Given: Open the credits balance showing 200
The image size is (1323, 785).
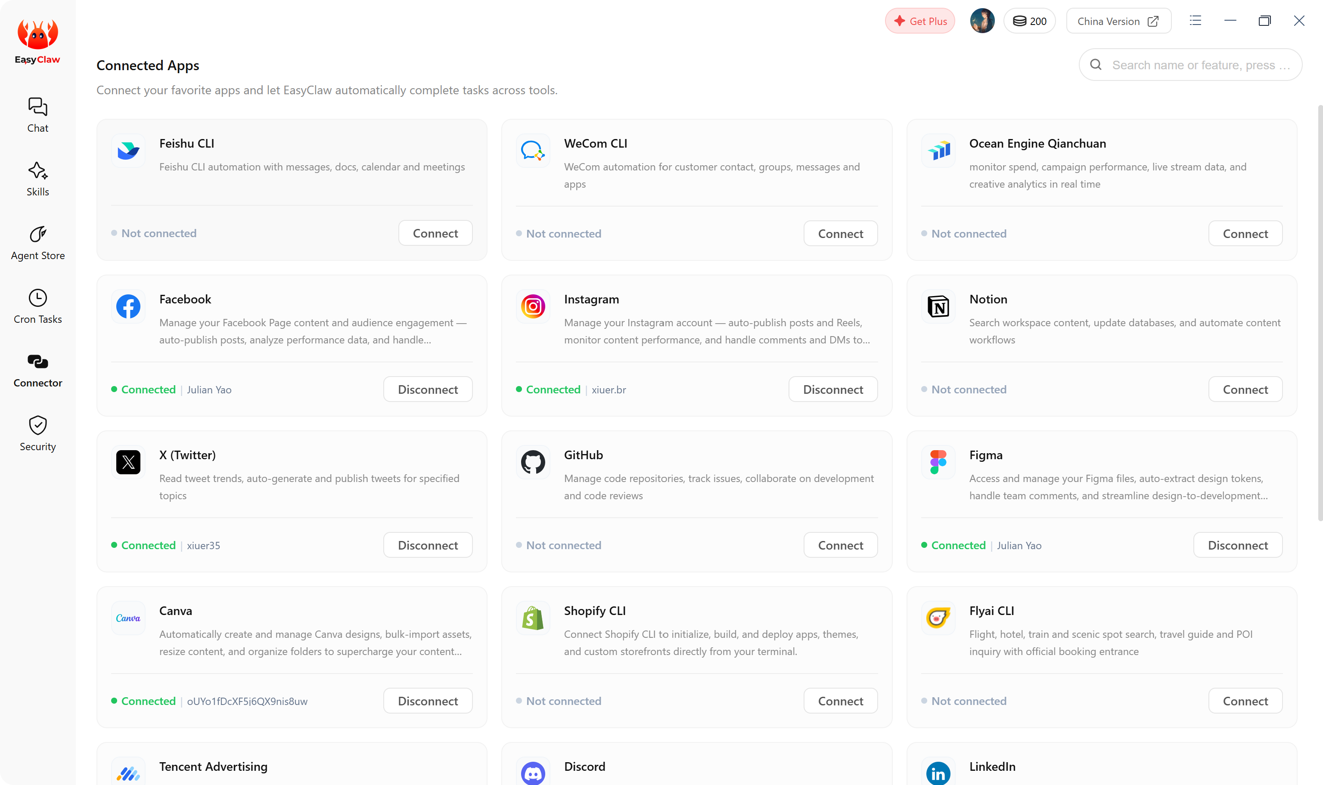Looking at the screenshot, I should pyautogui.click(x=1029, y=21).
